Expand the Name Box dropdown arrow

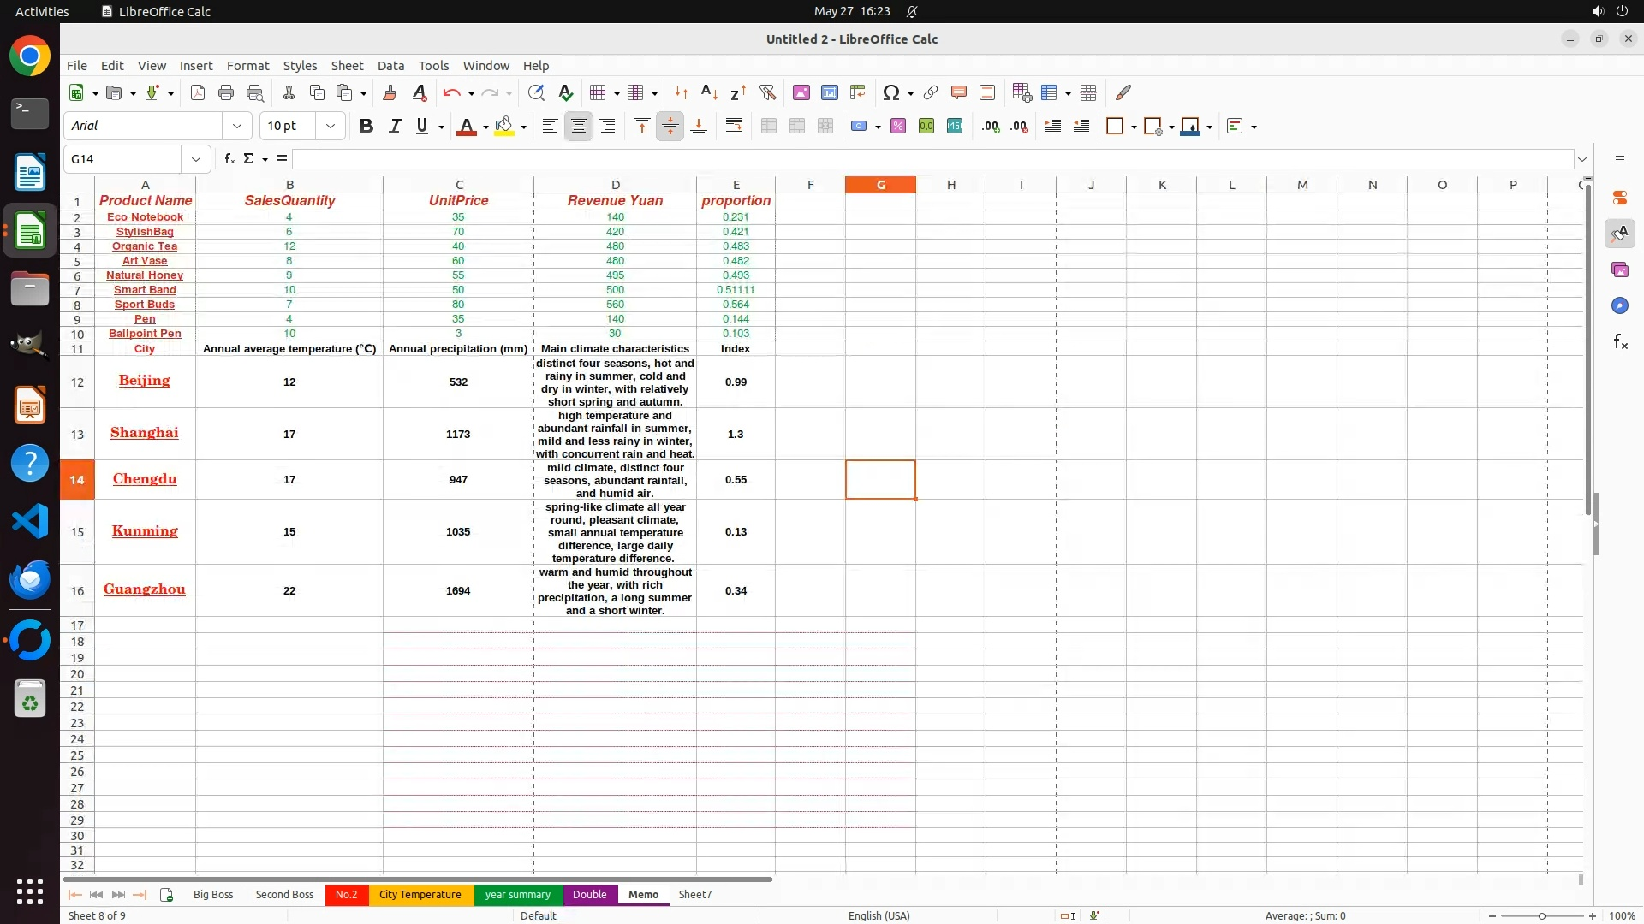click(x=196, y=159)
